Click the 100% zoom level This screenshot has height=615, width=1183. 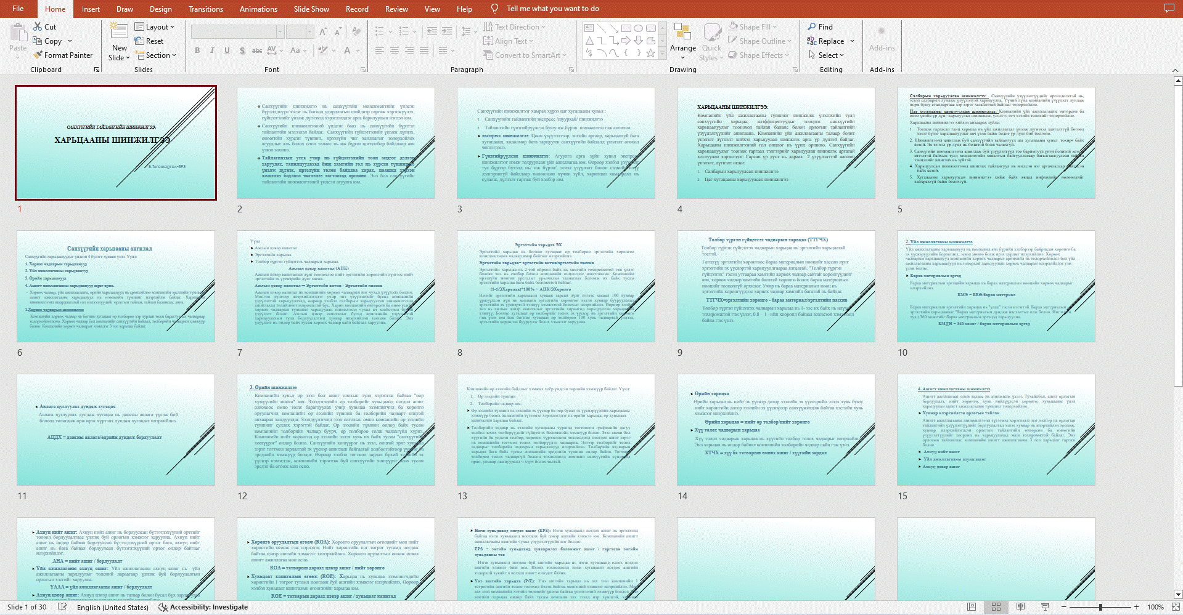click(1155, 607)
